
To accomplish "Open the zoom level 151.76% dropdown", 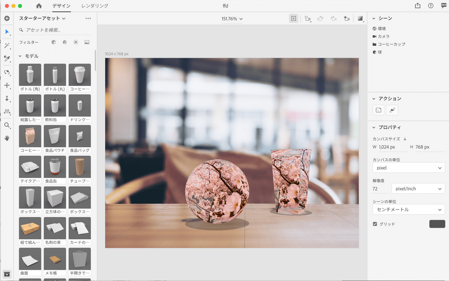I will [232, 19].
